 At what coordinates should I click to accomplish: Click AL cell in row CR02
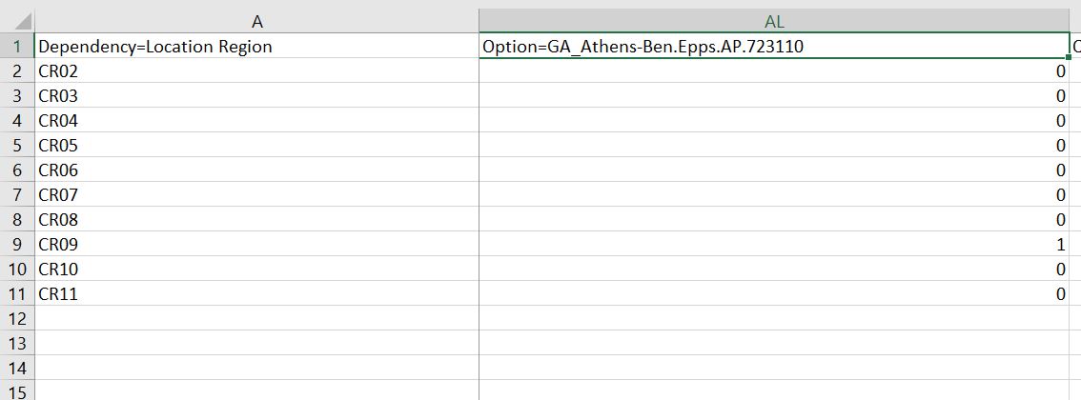click(774, 70)
